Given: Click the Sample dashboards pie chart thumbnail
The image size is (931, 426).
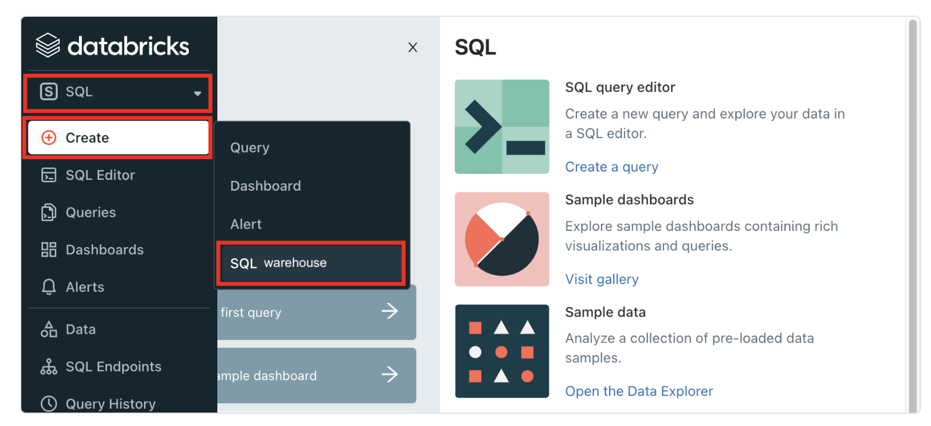Looking at the screenshot, I should [x=502, y=239].
